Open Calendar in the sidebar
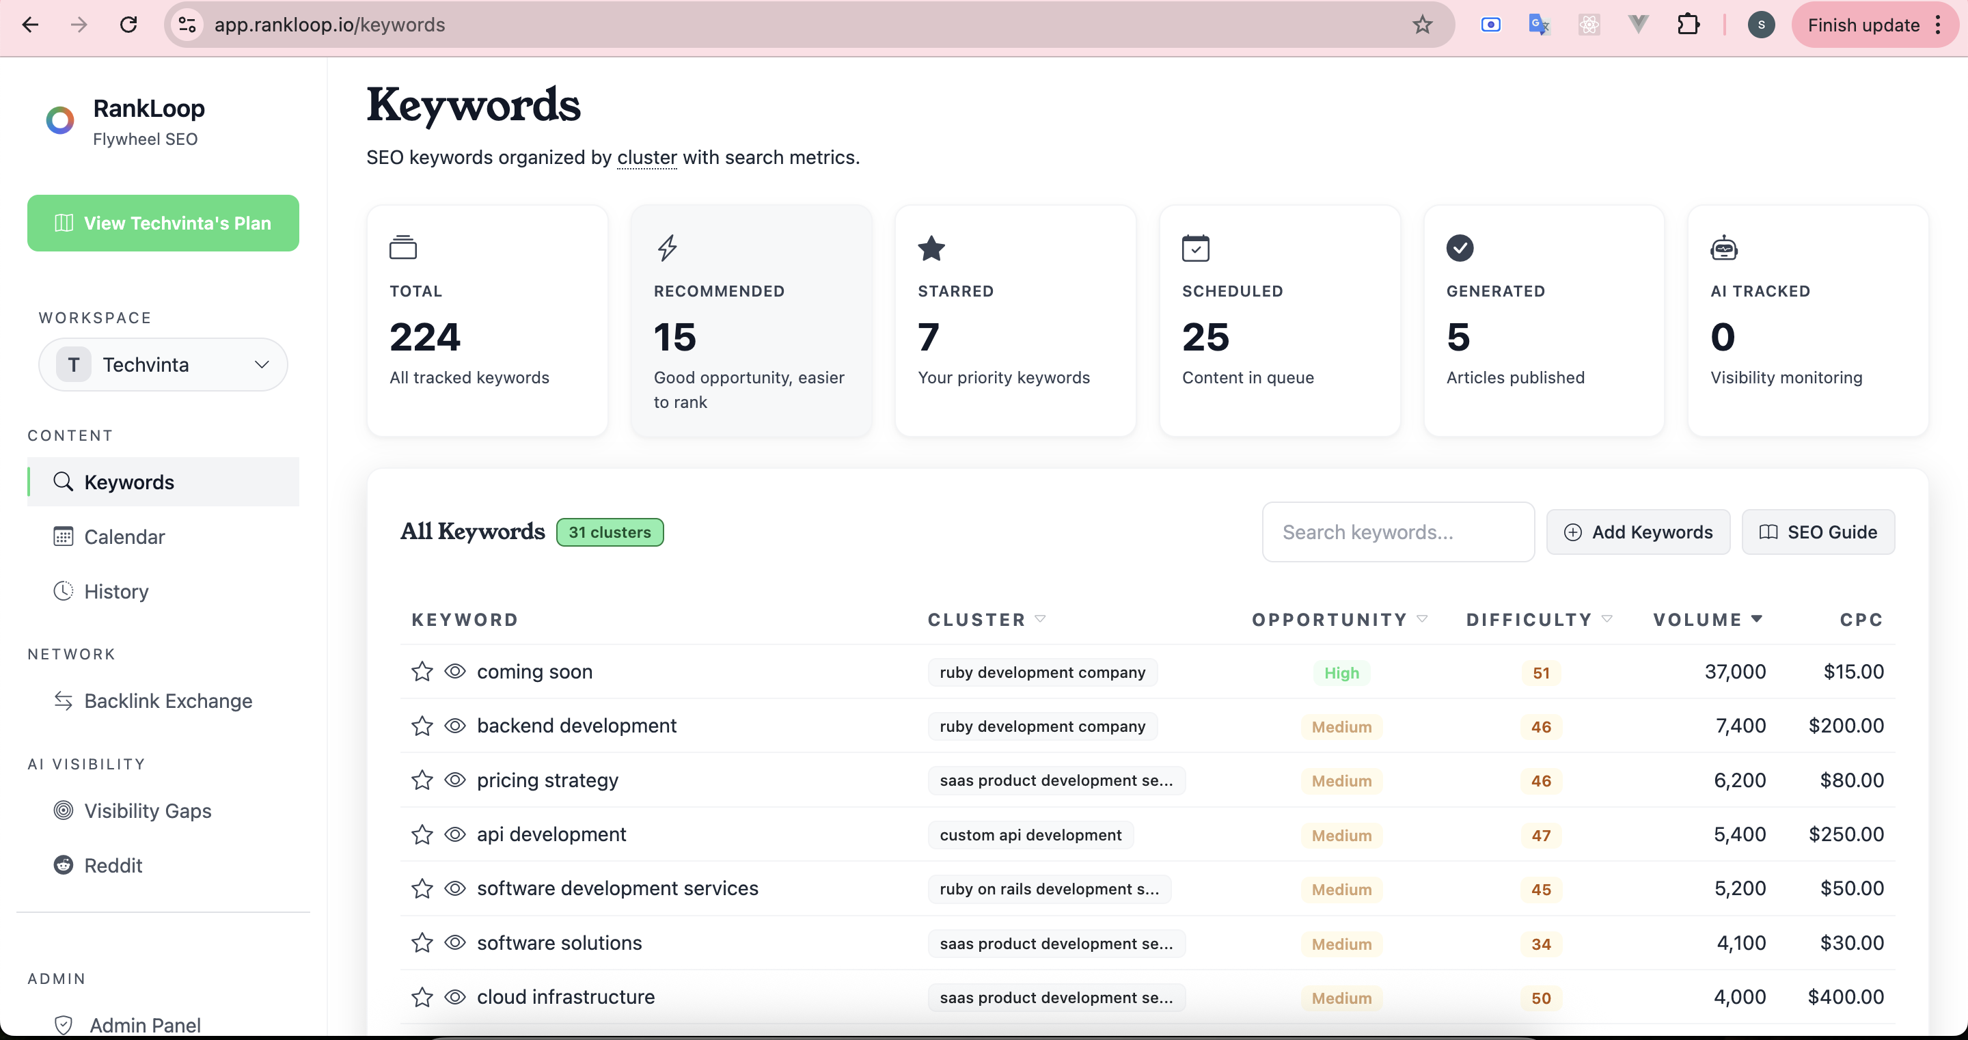This screenshot has height=1040, width=1968. (163, 536)
